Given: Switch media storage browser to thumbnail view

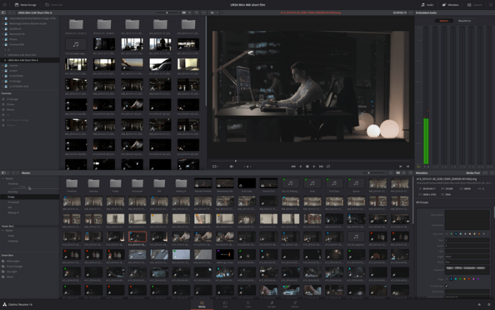Looking at the screenshot, I should [184, 13].
